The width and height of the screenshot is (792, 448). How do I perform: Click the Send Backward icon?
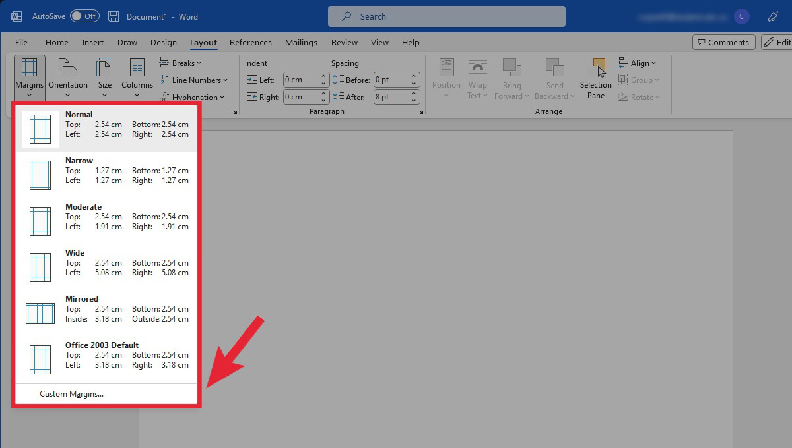click(554, 77)
